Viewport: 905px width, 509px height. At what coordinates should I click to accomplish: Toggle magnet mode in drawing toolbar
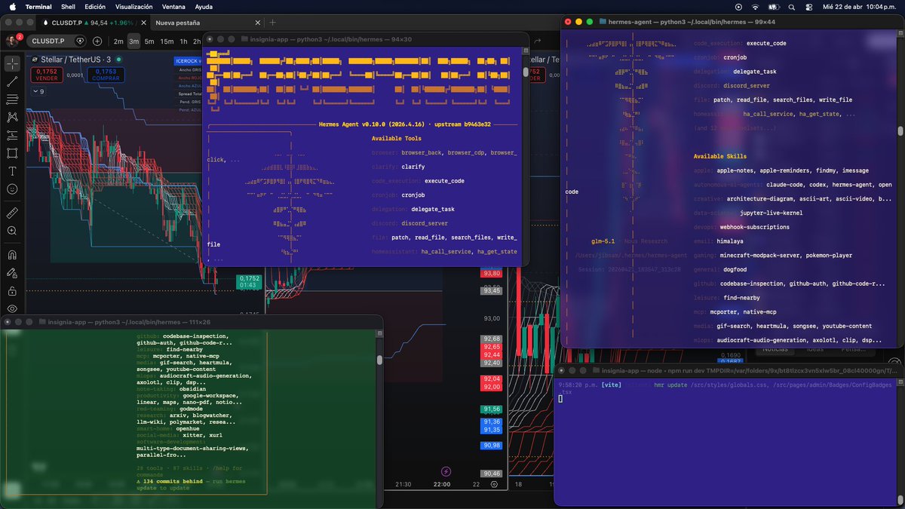12,255
